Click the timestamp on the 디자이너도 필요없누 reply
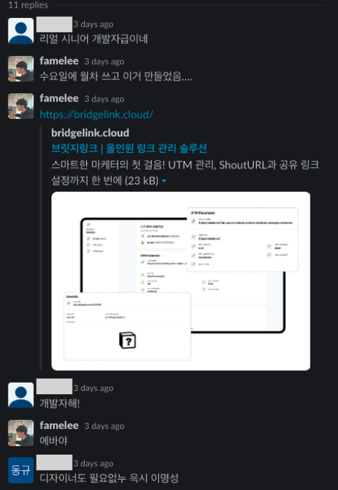Image resolution: width=338 pixels, height=490 pixels. (93, 464)
